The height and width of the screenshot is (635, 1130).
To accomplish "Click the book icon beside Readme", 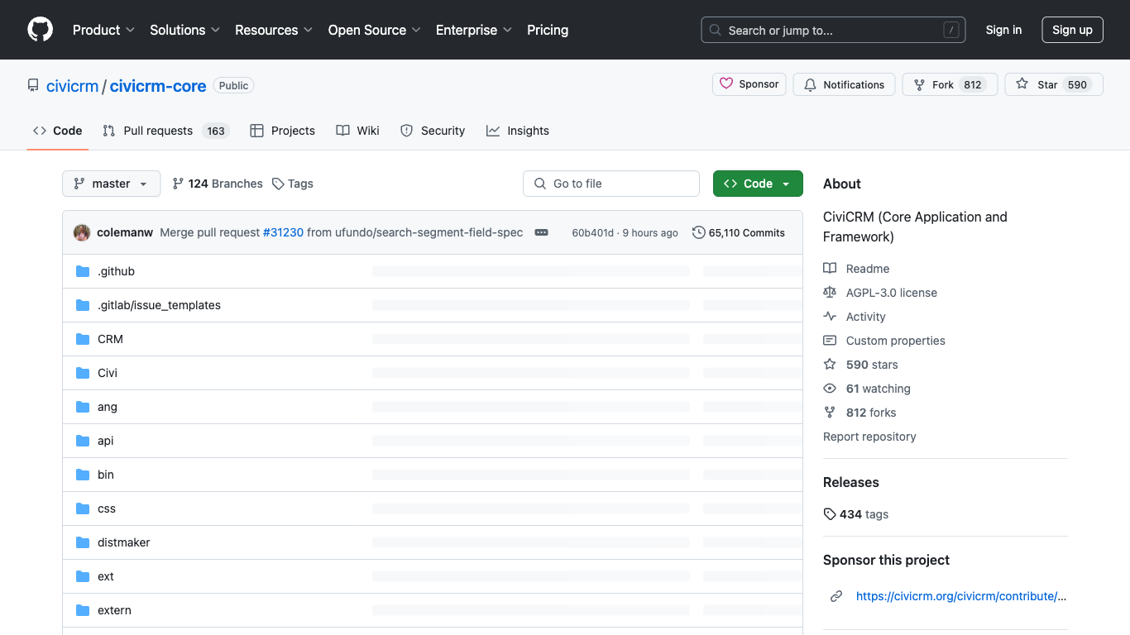I will [x=830, y=269].
